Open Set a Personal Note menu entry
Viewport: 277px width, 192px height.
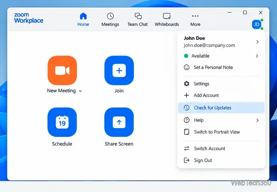221,67
